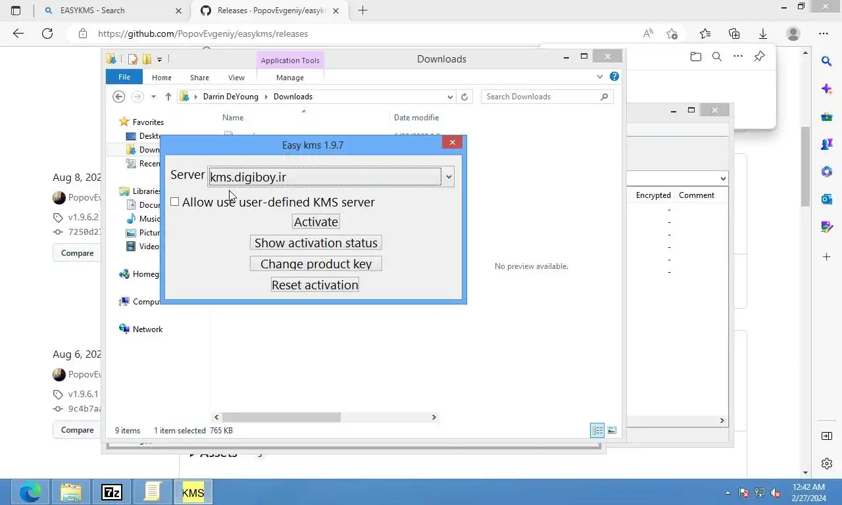The width and height of the screenshot is (842, 505).
Task: Select Homegroup in the navigation pane
Action: pos(145,274)
